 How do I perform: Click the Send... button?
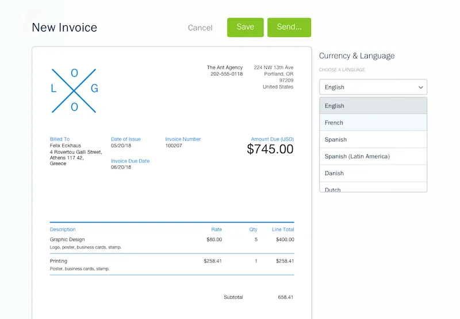(289, 27)
